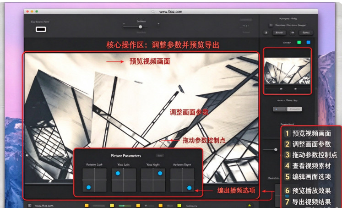Click the www.fxxz.com title bar text
342x208 pixels.
pos(171,11)
